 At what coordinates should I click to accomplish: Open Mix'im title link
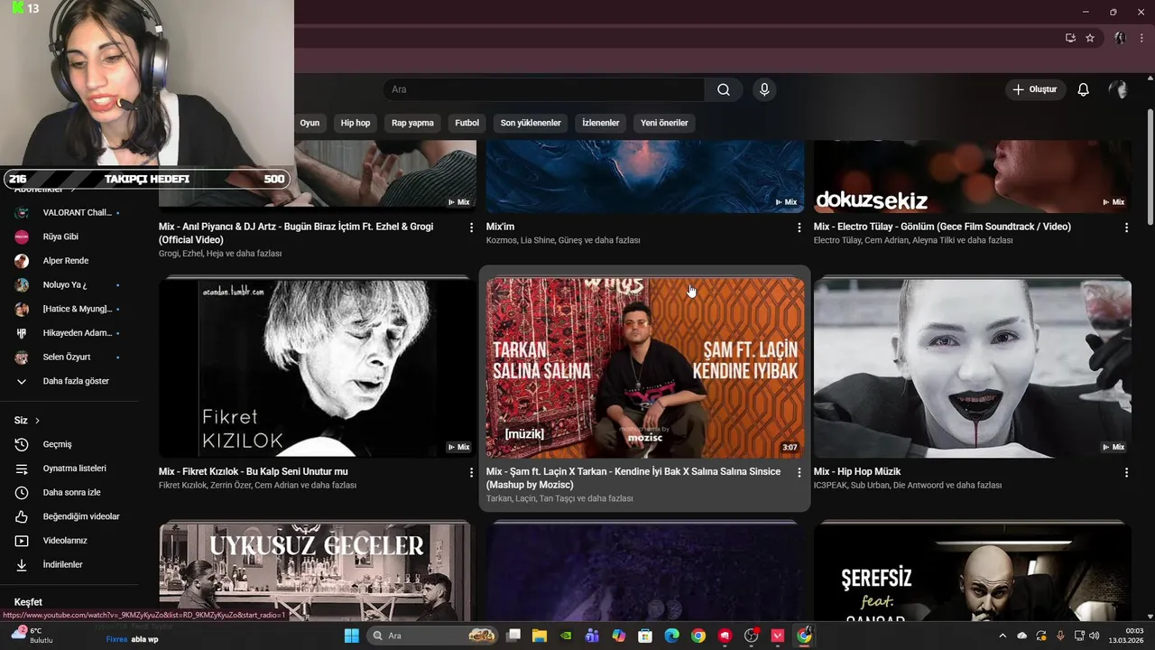pos(500,227)
